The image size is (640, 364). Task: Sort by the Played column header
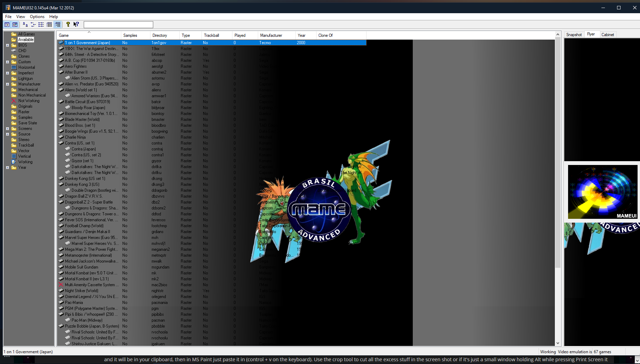(245, 35)
